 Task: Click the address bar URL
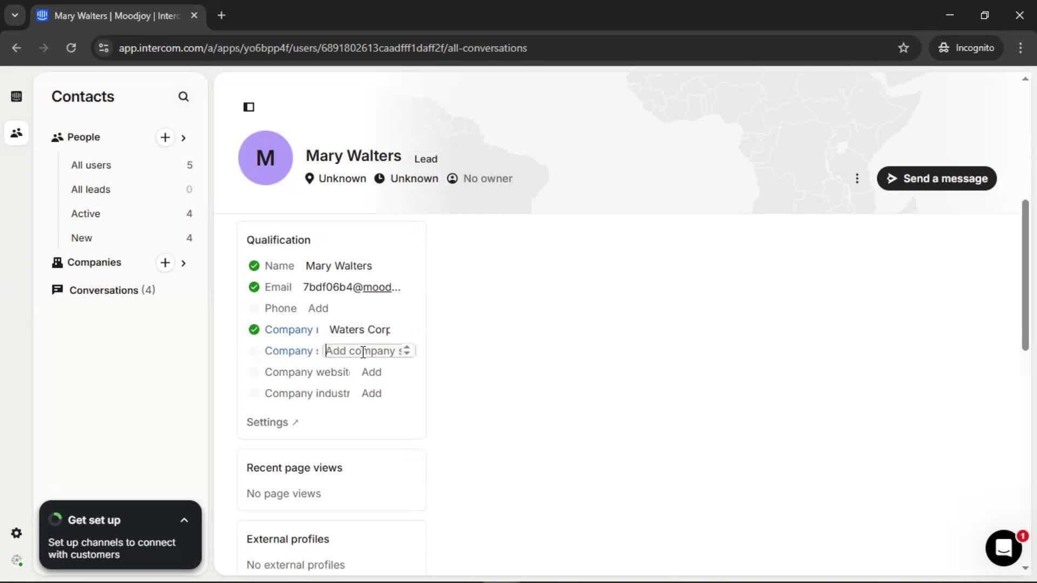coord(322,48)
